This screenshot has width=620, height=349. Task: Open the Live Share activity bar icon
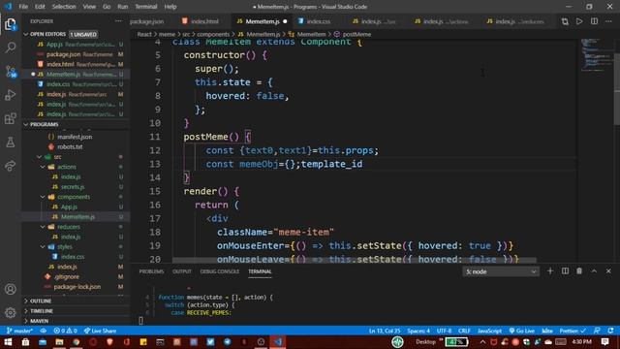(11, 166)
